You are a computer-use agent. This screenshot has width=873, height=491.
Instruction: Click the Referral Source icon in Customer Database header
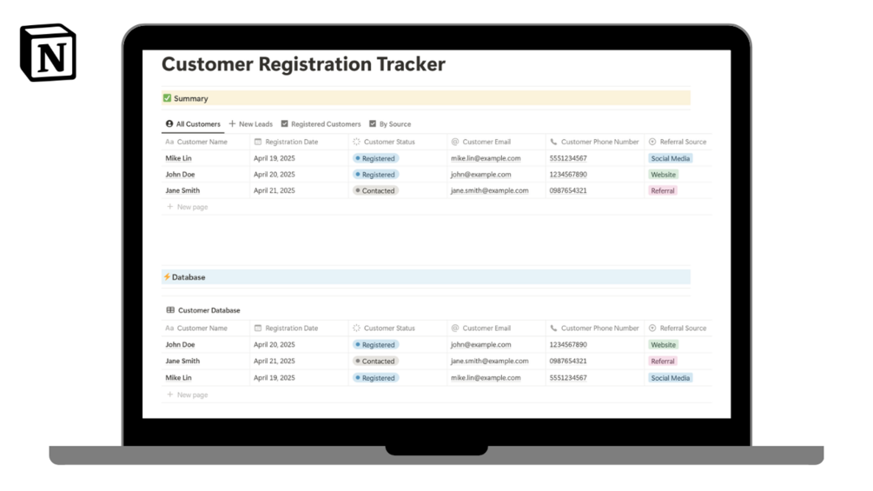coord(652,328)
